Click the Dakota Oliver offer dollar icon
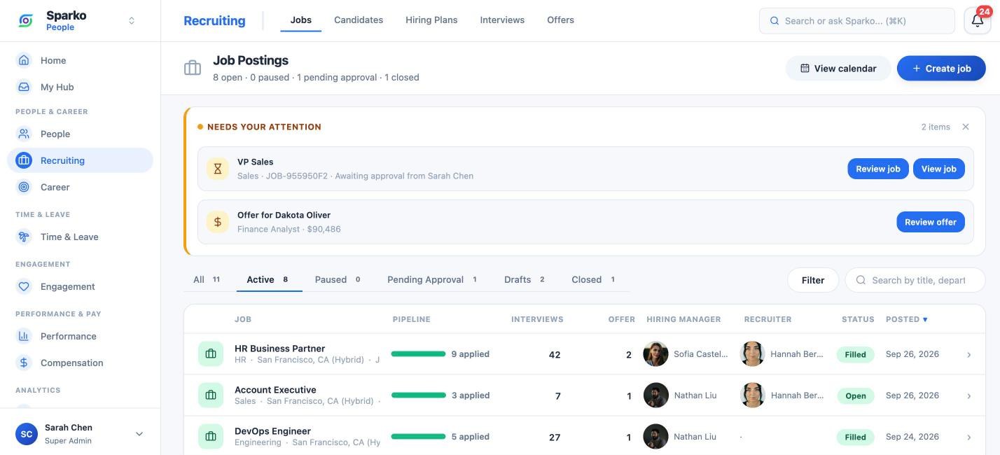1000x455 pixels. [218, 222]
